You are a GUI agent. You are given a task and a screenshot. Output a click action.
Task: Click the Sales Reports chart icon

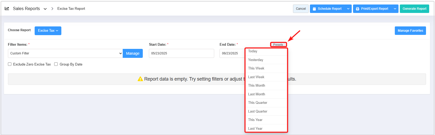7,8
